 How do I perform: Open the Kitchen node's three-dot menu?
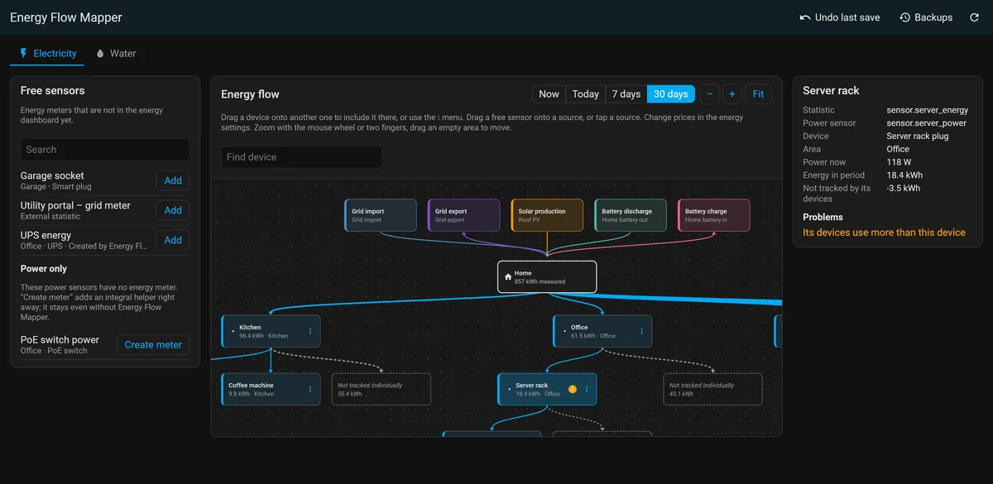pyautogui.click(x=310, y=331)
